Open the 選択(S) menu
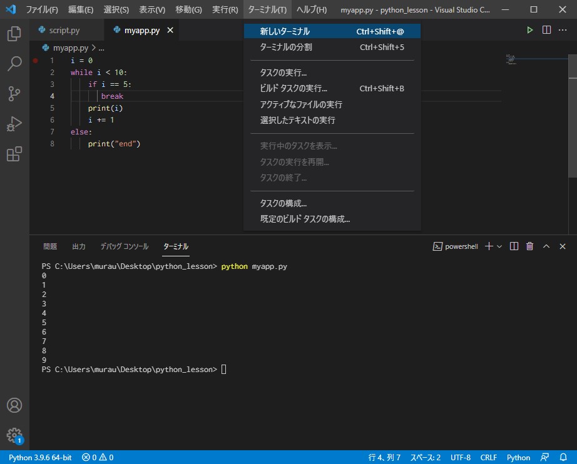This screenshot has width=577, height=464. (116, 9)
